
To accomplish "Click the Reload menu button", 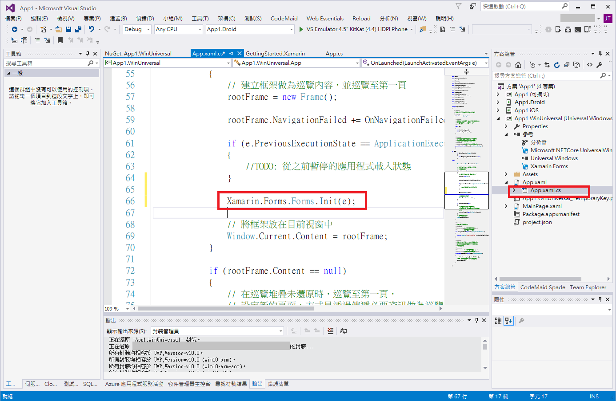I will pyautogui.click(x=361, y=18).
